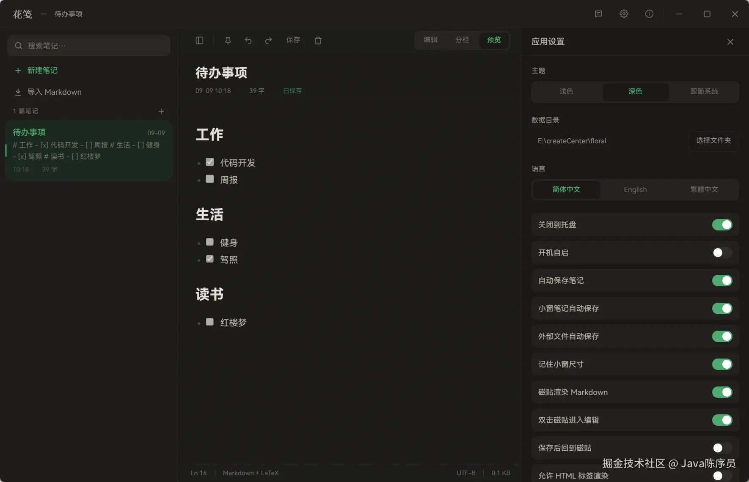The height and width of the screenshot is (482, 749).
Task: Click 导入 Markdown in the sidebar
Action: tap(48, 92)
